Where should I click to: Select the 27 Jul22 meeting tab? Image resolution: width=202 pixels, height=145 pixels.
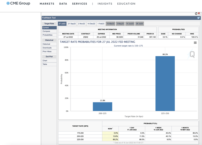point(62,24)
